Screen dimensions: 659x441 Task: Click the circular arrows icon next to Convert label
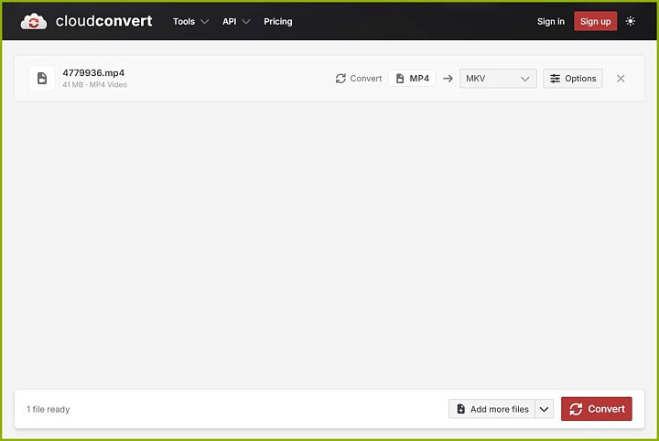[340, 79]
